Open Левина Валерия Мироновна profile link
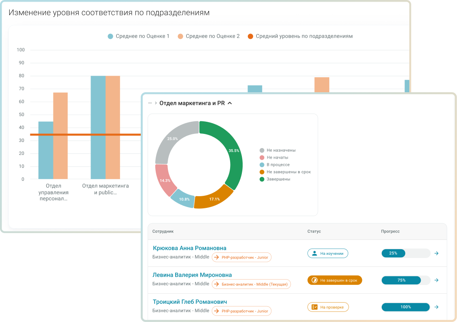 [193, 275]
